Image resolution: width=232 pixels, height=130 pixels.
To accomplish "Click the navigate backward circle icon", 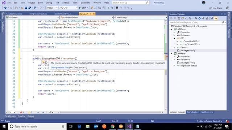I will click(5, 8).
